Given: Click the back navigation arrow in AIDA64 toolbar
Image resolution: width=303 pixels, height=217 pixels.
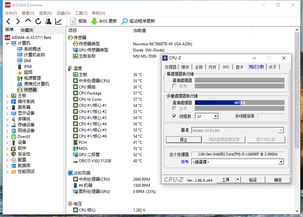Looking at the screenshot, I should (9, 21).
